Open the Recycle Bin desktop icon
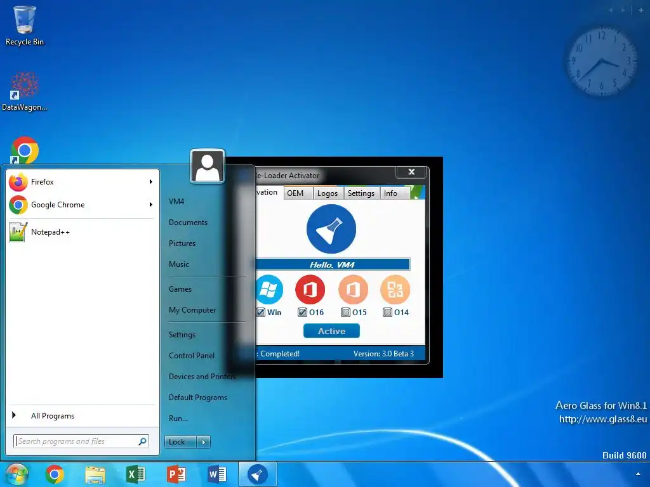Viewport: 650px width, 487px height. point(25,25)
